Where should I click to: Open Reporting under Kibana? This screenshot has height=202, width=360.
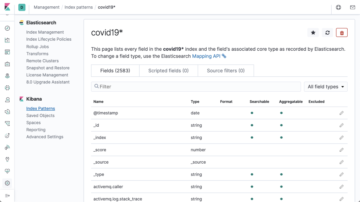tap(36, 130)
